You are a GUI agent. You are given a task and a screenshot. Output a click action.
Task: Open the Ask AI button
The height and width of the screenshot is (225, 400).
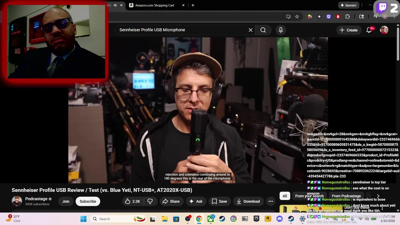(x=196, y=201)
